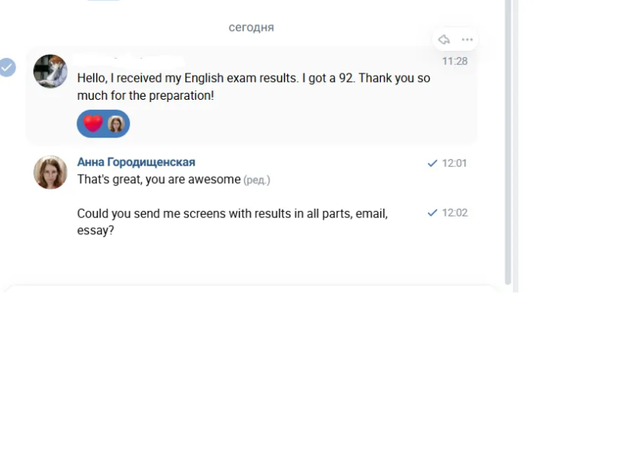Click the reply arrow icon above the message
618x450 pixels.
click(x=444, y=39)
